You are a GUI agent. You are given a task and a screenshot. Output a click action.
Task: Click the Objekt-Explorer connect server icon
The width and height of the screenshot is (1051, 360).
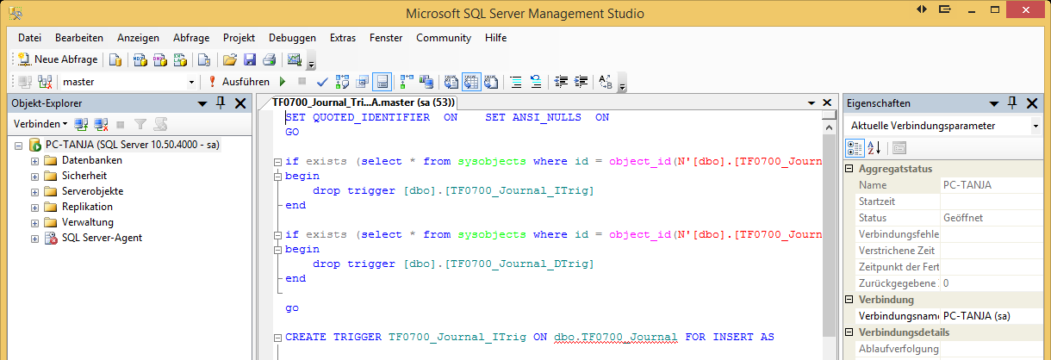point(81,124)
